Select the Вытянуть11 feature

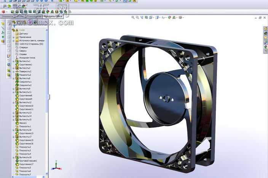24,92
